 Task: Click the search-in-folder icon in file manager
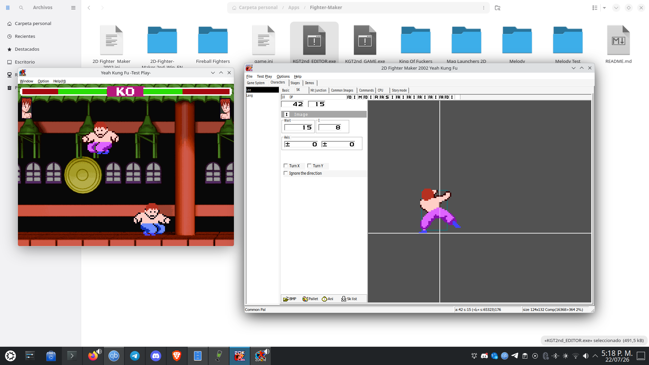tap(497, 7)
